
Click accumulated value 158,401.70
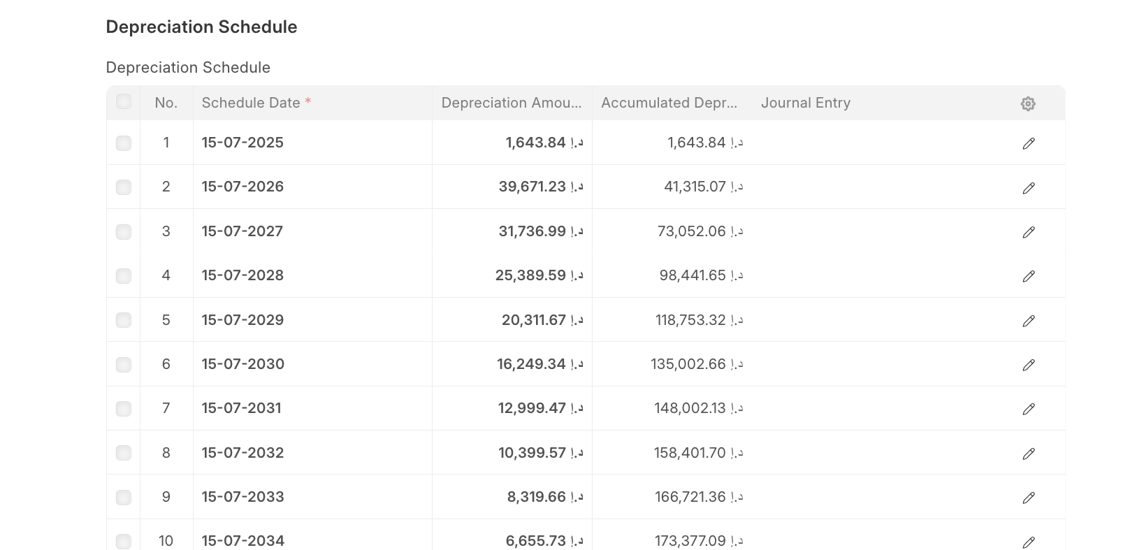click(x=672, y=452)
